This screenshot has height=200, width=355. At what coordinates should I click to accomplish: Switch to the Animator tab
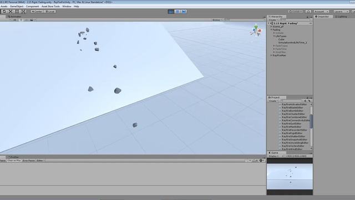(x=14, y=17)
